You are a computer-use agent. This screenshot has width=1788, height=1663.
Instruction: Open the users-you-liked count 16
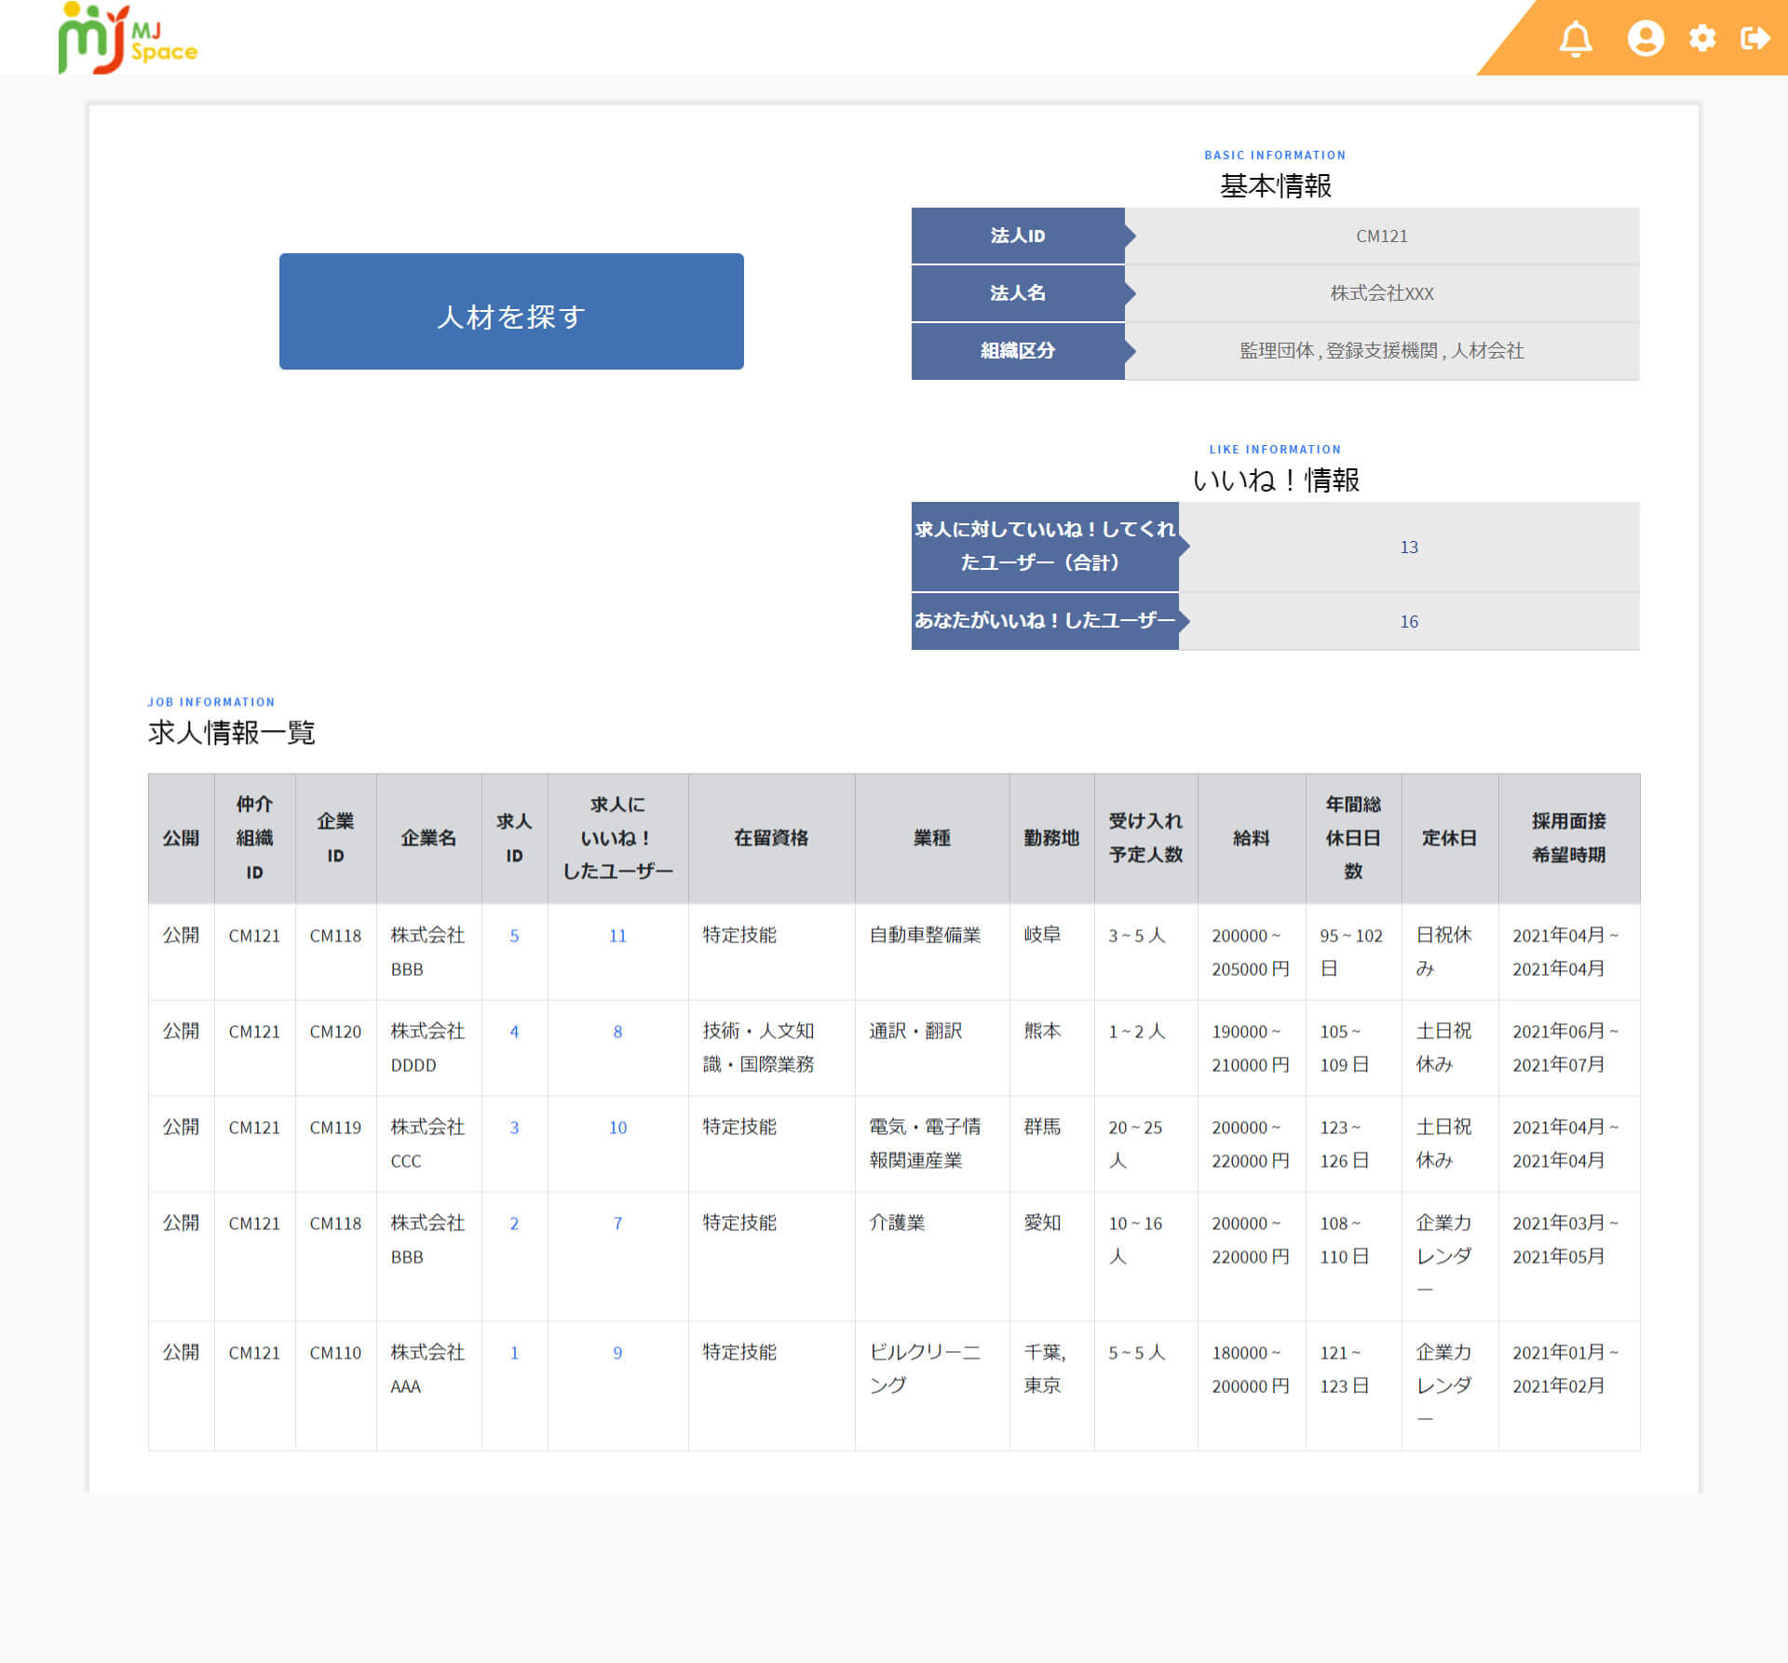(1409, 621)
